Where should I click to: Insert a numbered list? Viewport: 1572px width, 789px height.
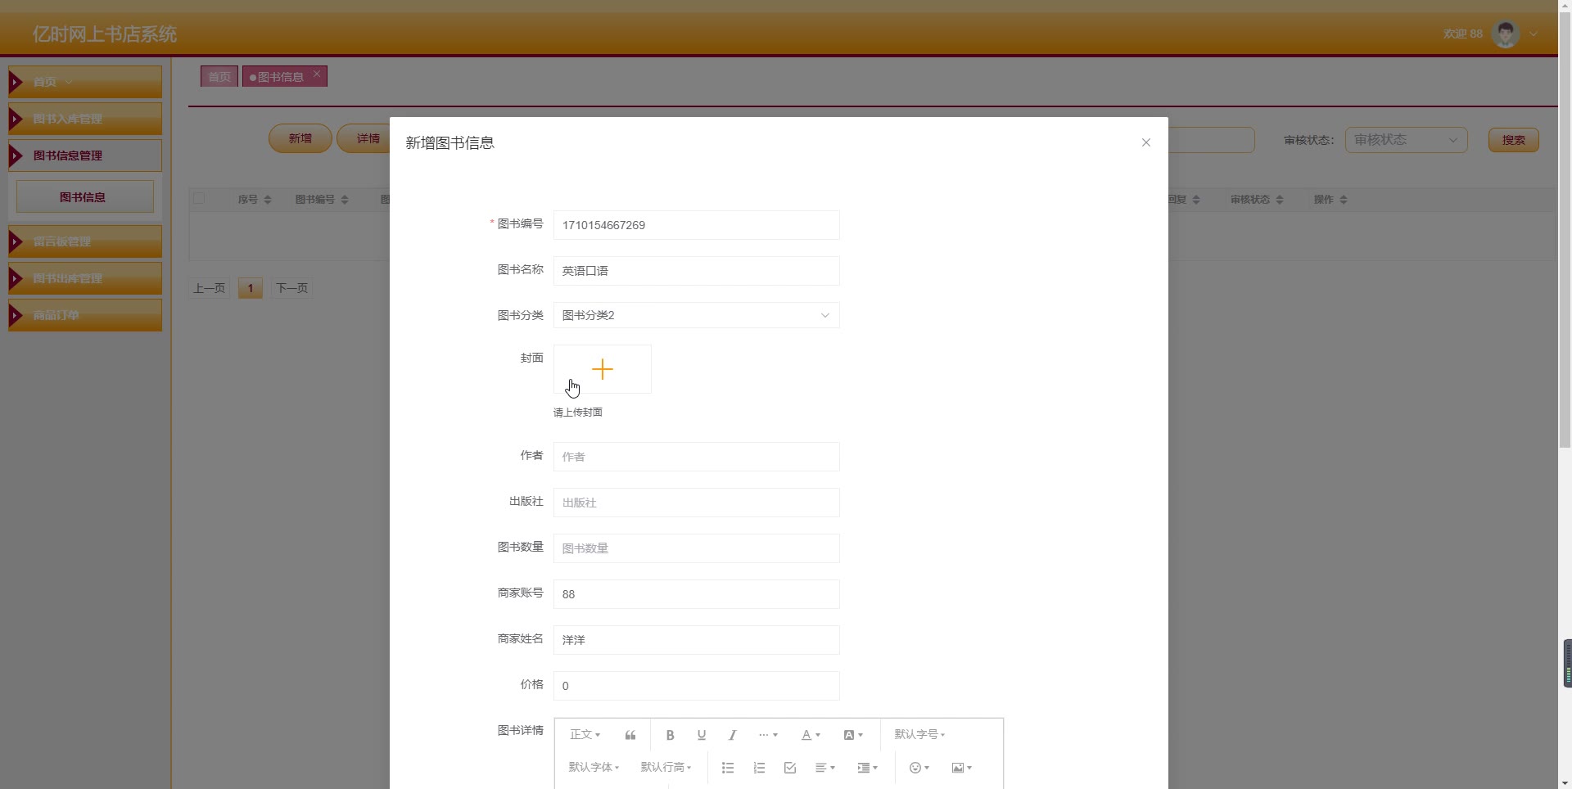point(759,768)
